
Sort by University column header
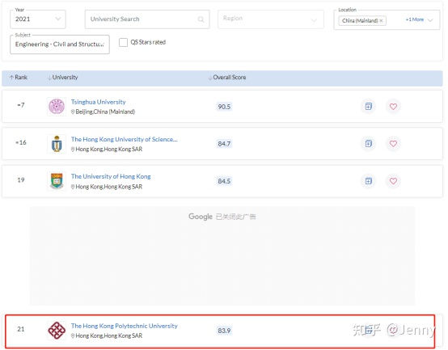click(63, 78)
